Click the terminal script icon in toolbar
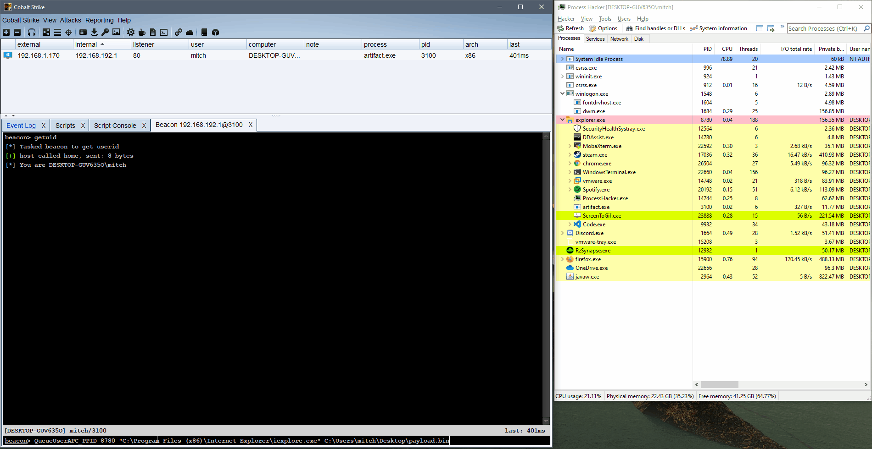872x449 pixels. [x=164, y=32]
